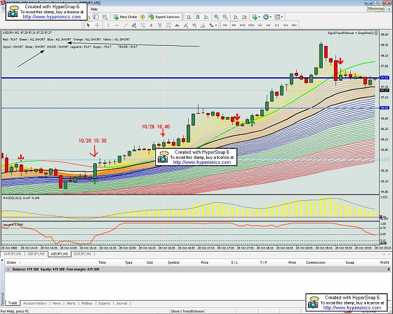
Task: Set timeframe to M1
Action: (x=225, y=25)
